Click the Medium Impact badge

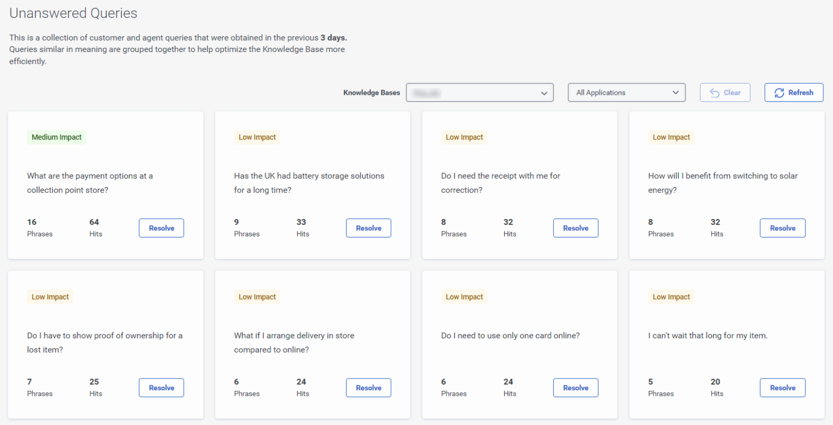tap(56, 137)
